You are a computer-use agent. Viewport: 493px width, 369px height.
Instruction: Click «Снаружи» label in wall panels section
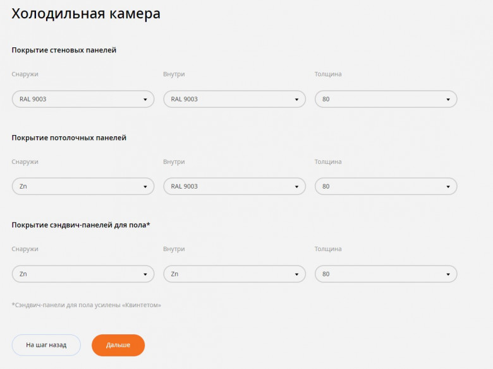pyautogui.click(x=25, y=74)
